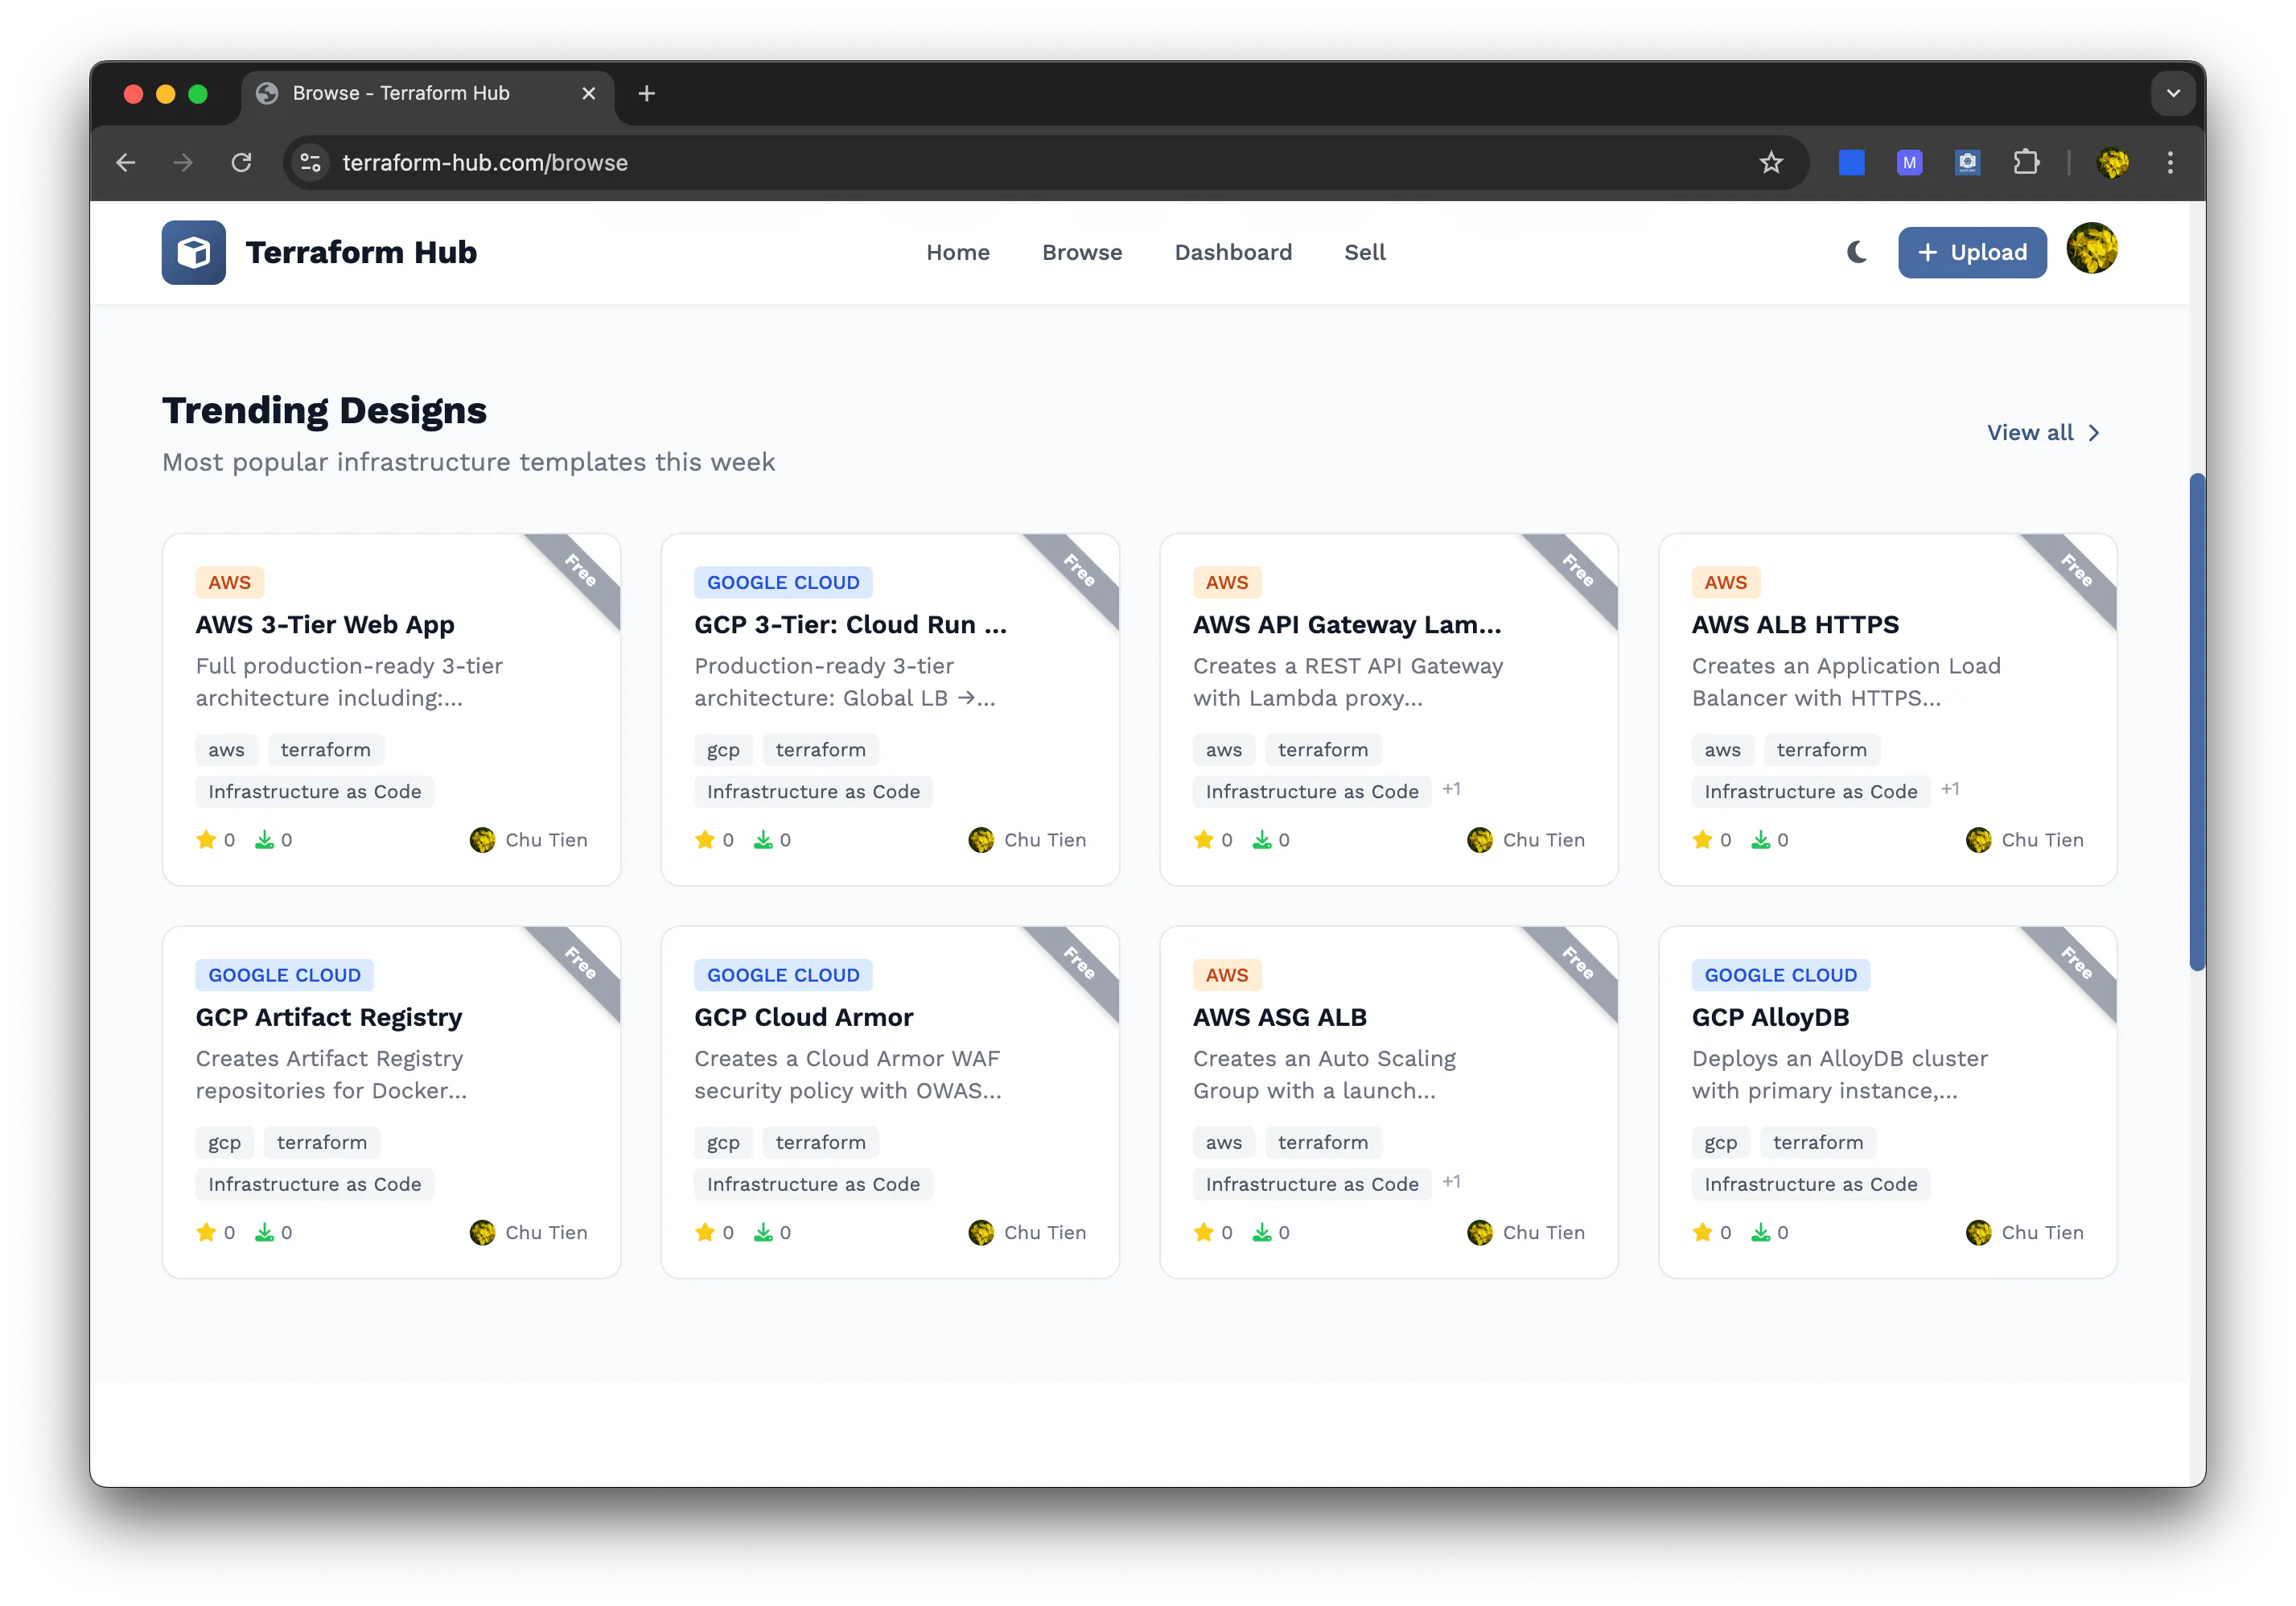Click Free ribbon on GCP Cloud Armor card
This screenshot has height=1606, width=2296.
click(x=1078, y=965)
